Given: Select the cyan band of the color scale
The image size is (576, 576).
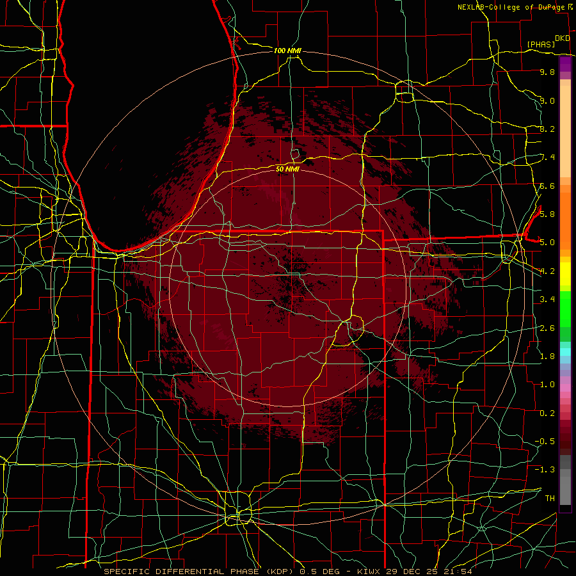Looking at the screenshot, I should click(565, 352).
